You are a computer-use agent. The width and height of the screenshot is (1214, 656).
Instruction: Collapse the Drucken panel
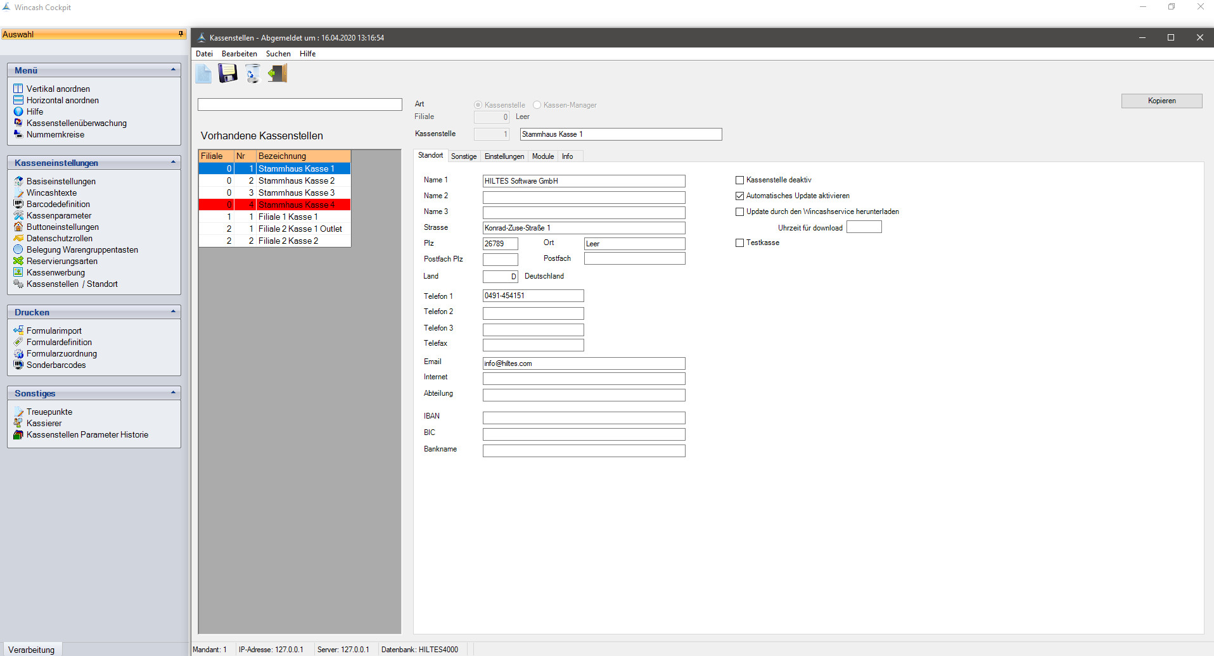(x=173, y=312)
